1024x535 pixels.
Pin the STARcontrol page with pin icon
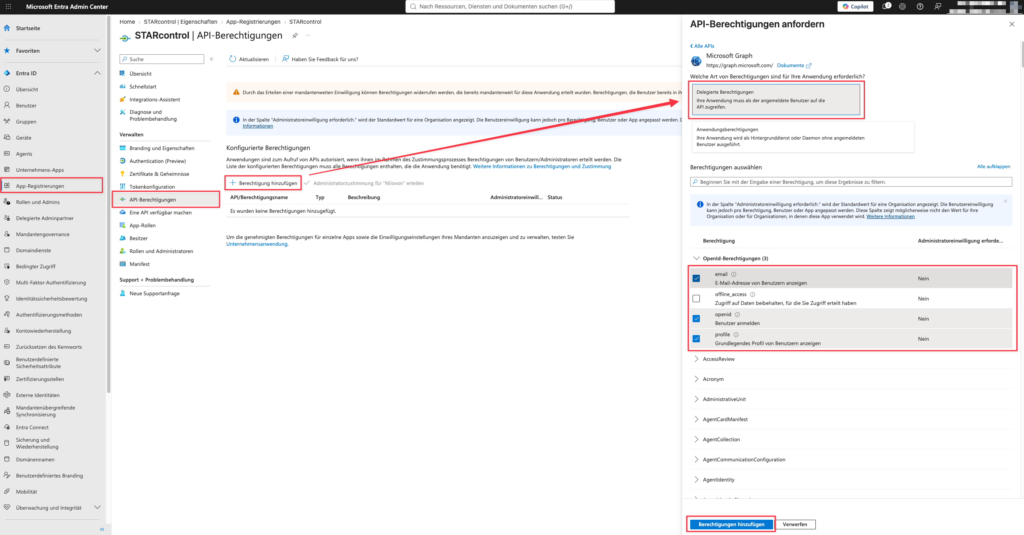pyautogui.click(x=295, y=35)
